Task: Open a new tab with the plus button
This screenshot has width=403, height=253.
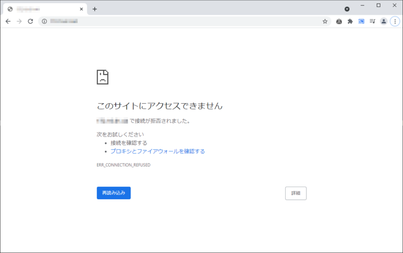Action: pyautogui.click(x=95, y=9)
